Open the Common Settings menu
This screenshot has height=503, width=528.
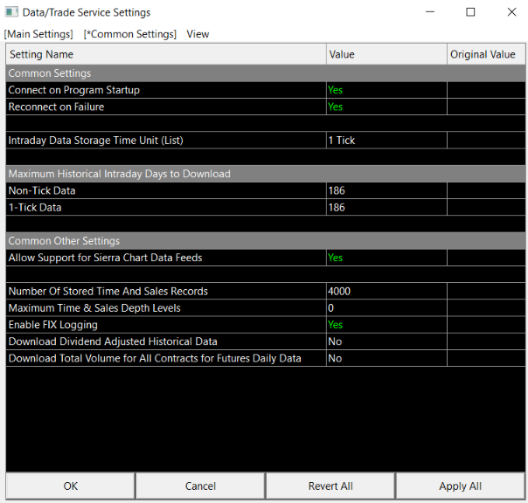[130, 34]
